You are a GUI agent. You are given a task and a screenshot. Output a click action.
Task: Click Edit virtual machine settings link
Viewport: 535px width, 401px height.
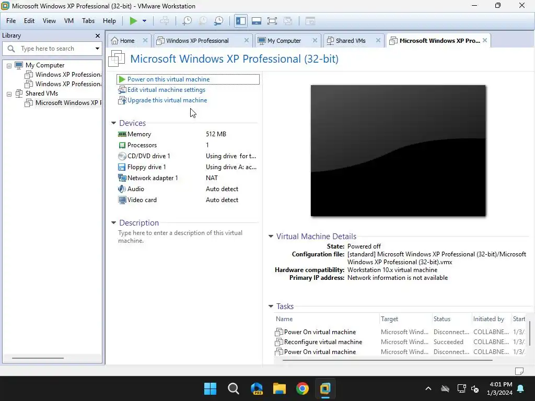coord(166,90)
